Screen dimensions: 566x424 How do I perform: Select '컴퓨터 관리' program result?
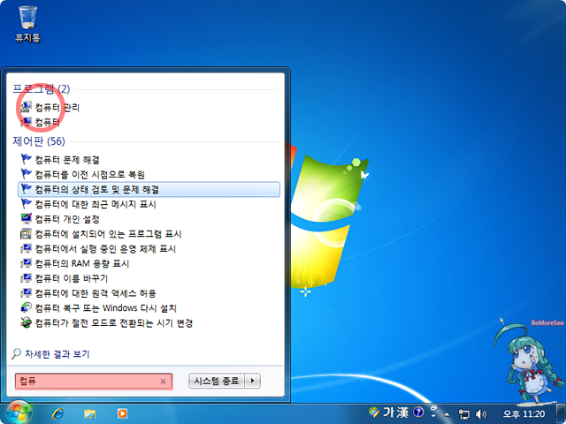pos(57,107)
